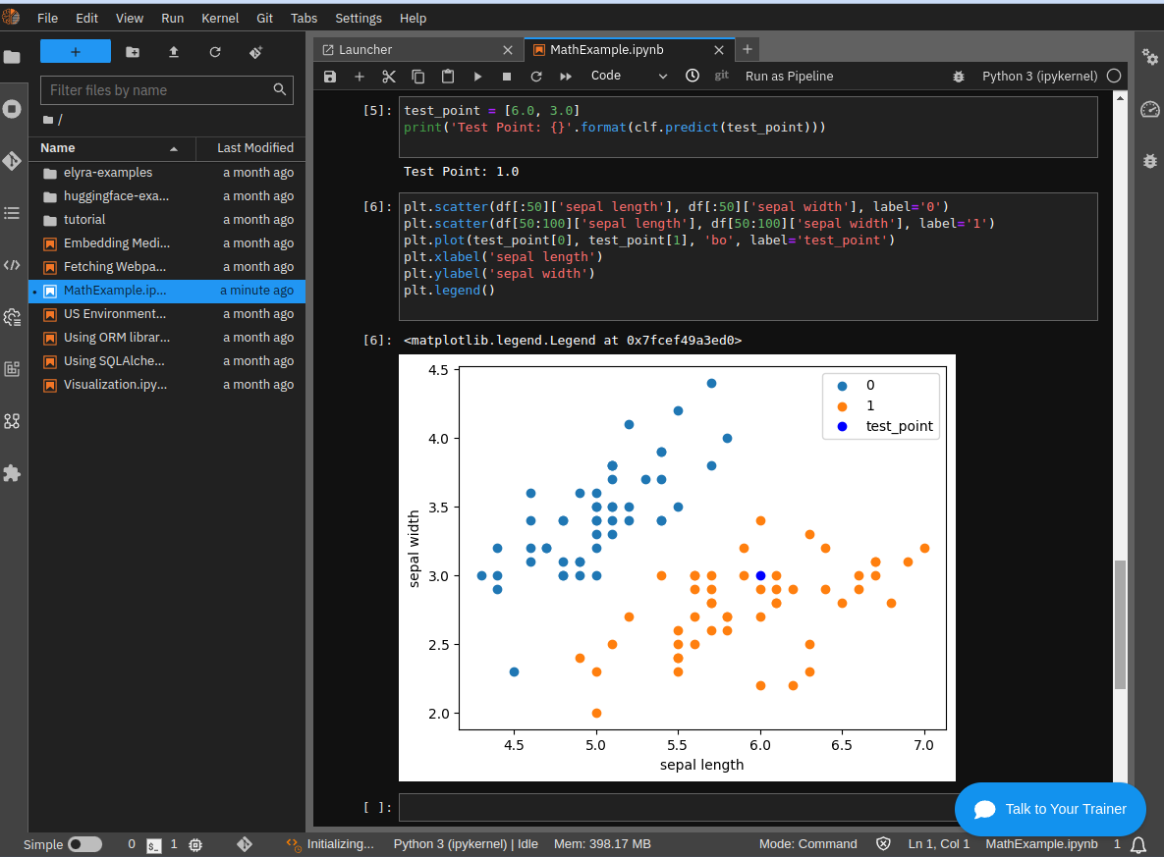This screenshot has height=857, width=1164.
Task: Enable the notebook debugger bug icon
Action: [x=959, y=77]
